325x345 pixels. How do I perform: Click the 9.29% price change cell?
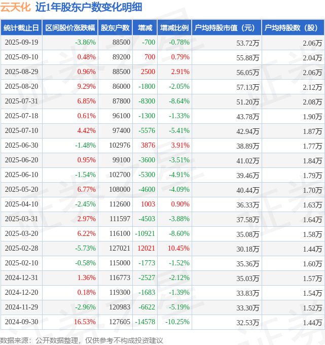[x=86, y=87]
